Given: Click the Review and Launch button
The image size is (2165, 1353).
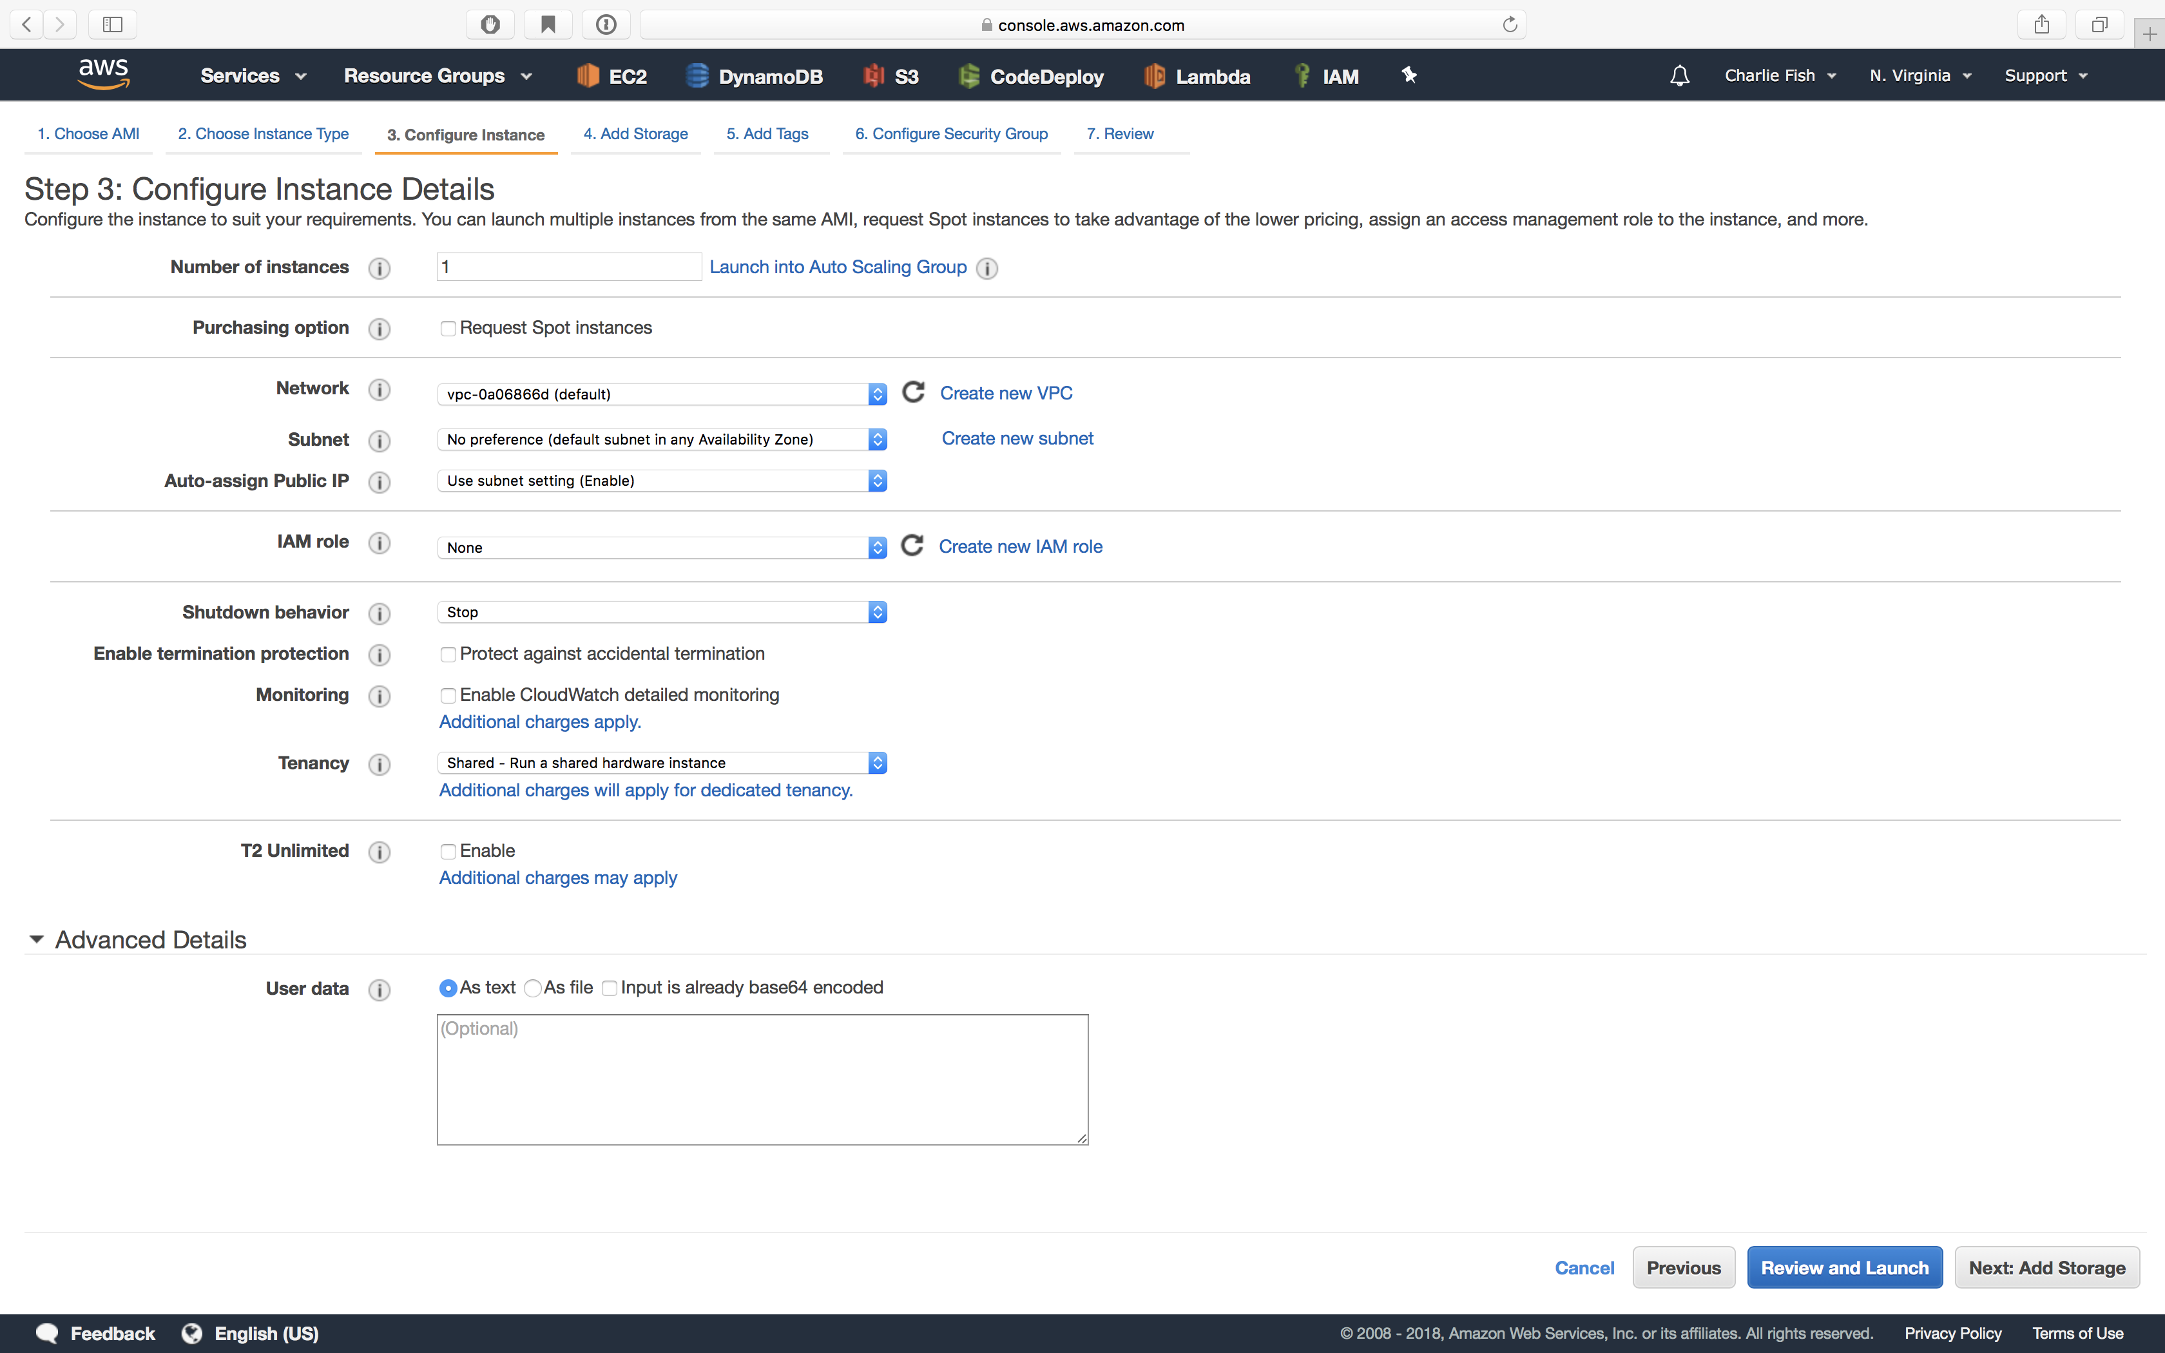Looking at the screenshot, I should [1845, 1267].
